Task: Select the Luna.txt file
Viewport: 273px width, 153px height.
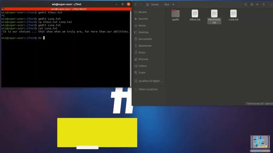Action: point(233,15)
